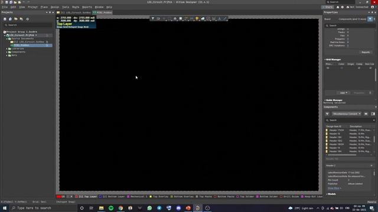
Task: Click the selection filter icon in Active Bar
Action: [x=153, y=18]
